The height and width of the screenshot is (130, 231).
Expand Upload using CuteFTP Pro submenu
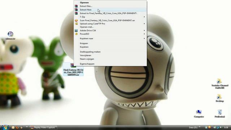tap(110, 23)
